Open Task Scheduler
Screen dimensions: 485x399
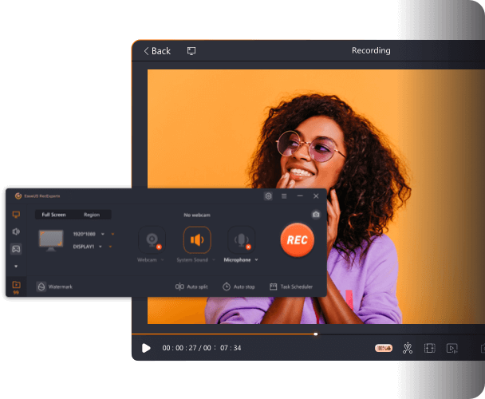tap(291, 286)
